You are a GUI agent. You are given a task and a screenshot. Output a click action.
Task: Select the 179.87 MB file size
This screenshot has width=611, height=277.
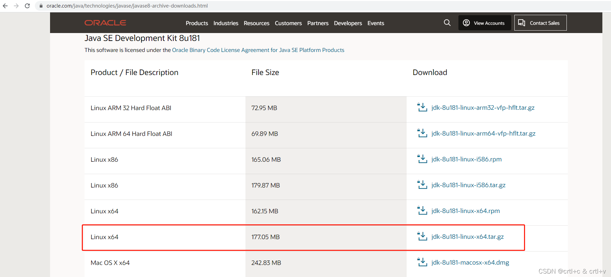[x=265, y=185]
